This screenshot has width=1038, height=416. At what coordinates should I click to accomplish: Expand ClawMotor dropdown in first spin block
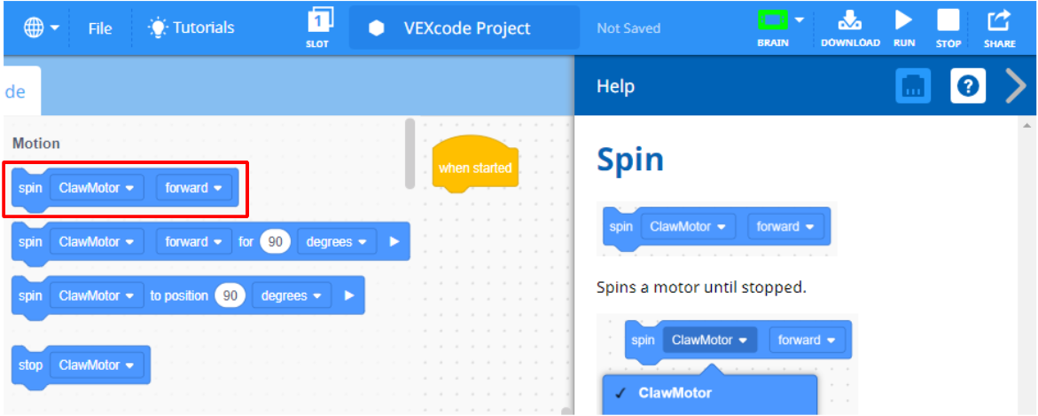pos(97,188)
